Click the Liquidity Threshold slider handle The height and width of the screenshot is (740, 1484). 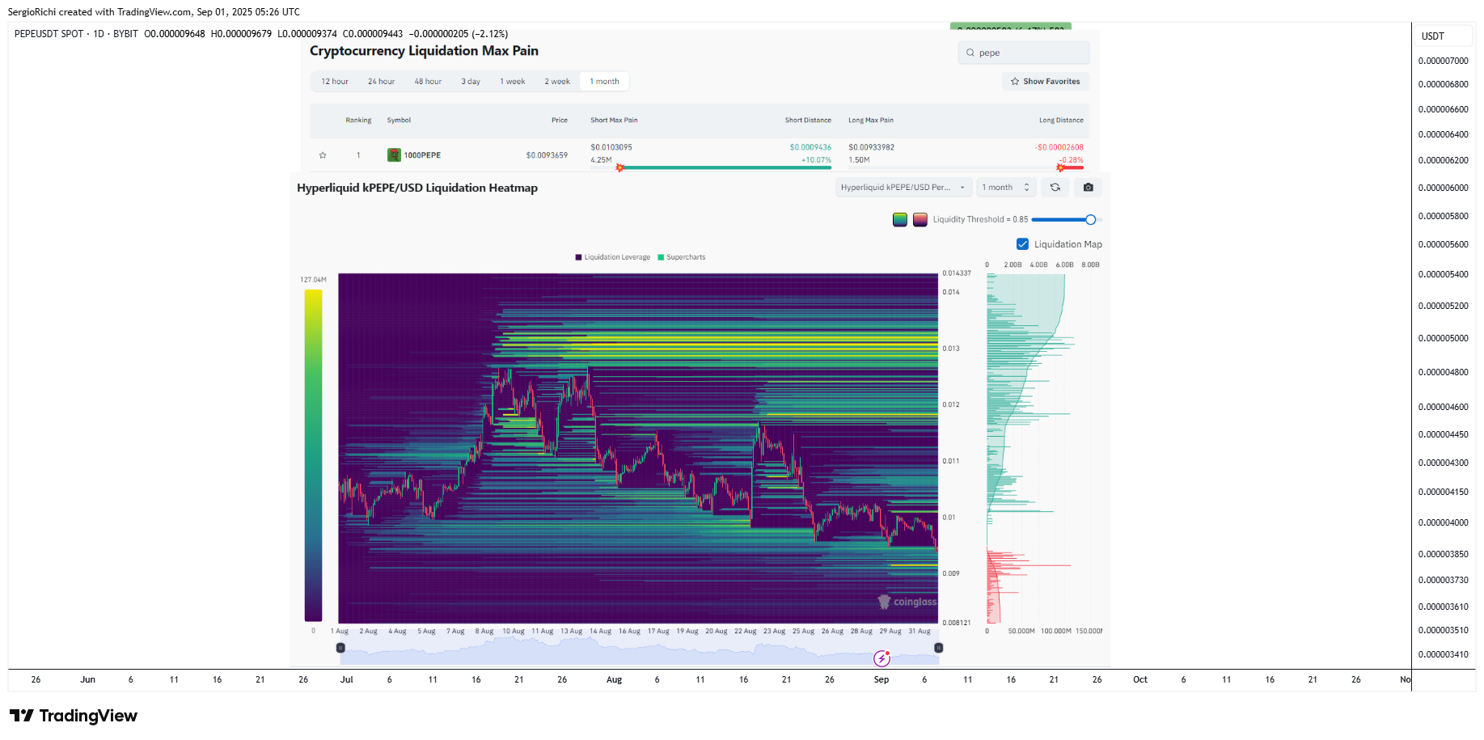coord(1090,219)
